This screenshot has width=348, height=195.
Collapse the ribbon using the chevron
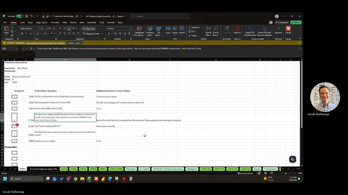(x=300, y=39)
